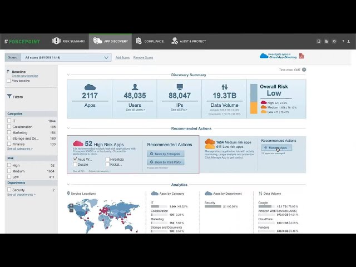Image resolution: width=356 pixels, height=267 pixels.
Task: Open the help question mark icon
Action: 343,41
